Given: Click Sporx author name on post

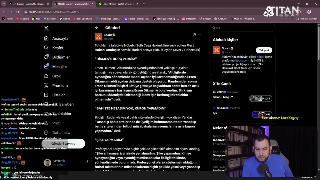Looking at the screenshot, I should click(108, 35).
